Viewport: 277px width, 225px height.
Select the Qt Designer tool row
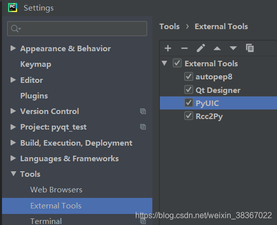click(x=218, y=90)
